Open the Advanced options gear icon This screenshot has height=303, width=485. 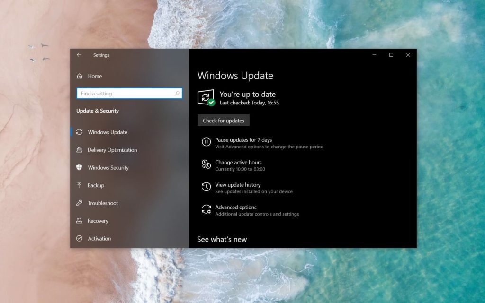[206, 210]
